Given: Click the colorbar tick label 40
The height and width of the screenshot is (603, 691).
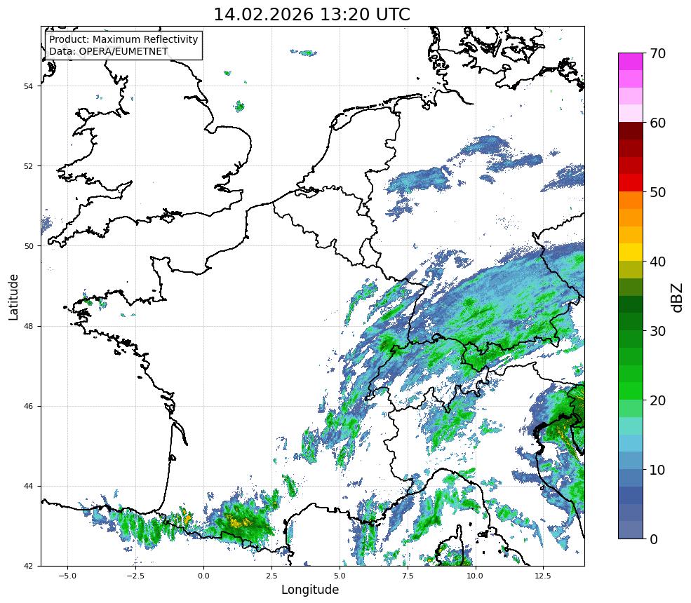Looking at the screenshot, I should click(657, 262).
